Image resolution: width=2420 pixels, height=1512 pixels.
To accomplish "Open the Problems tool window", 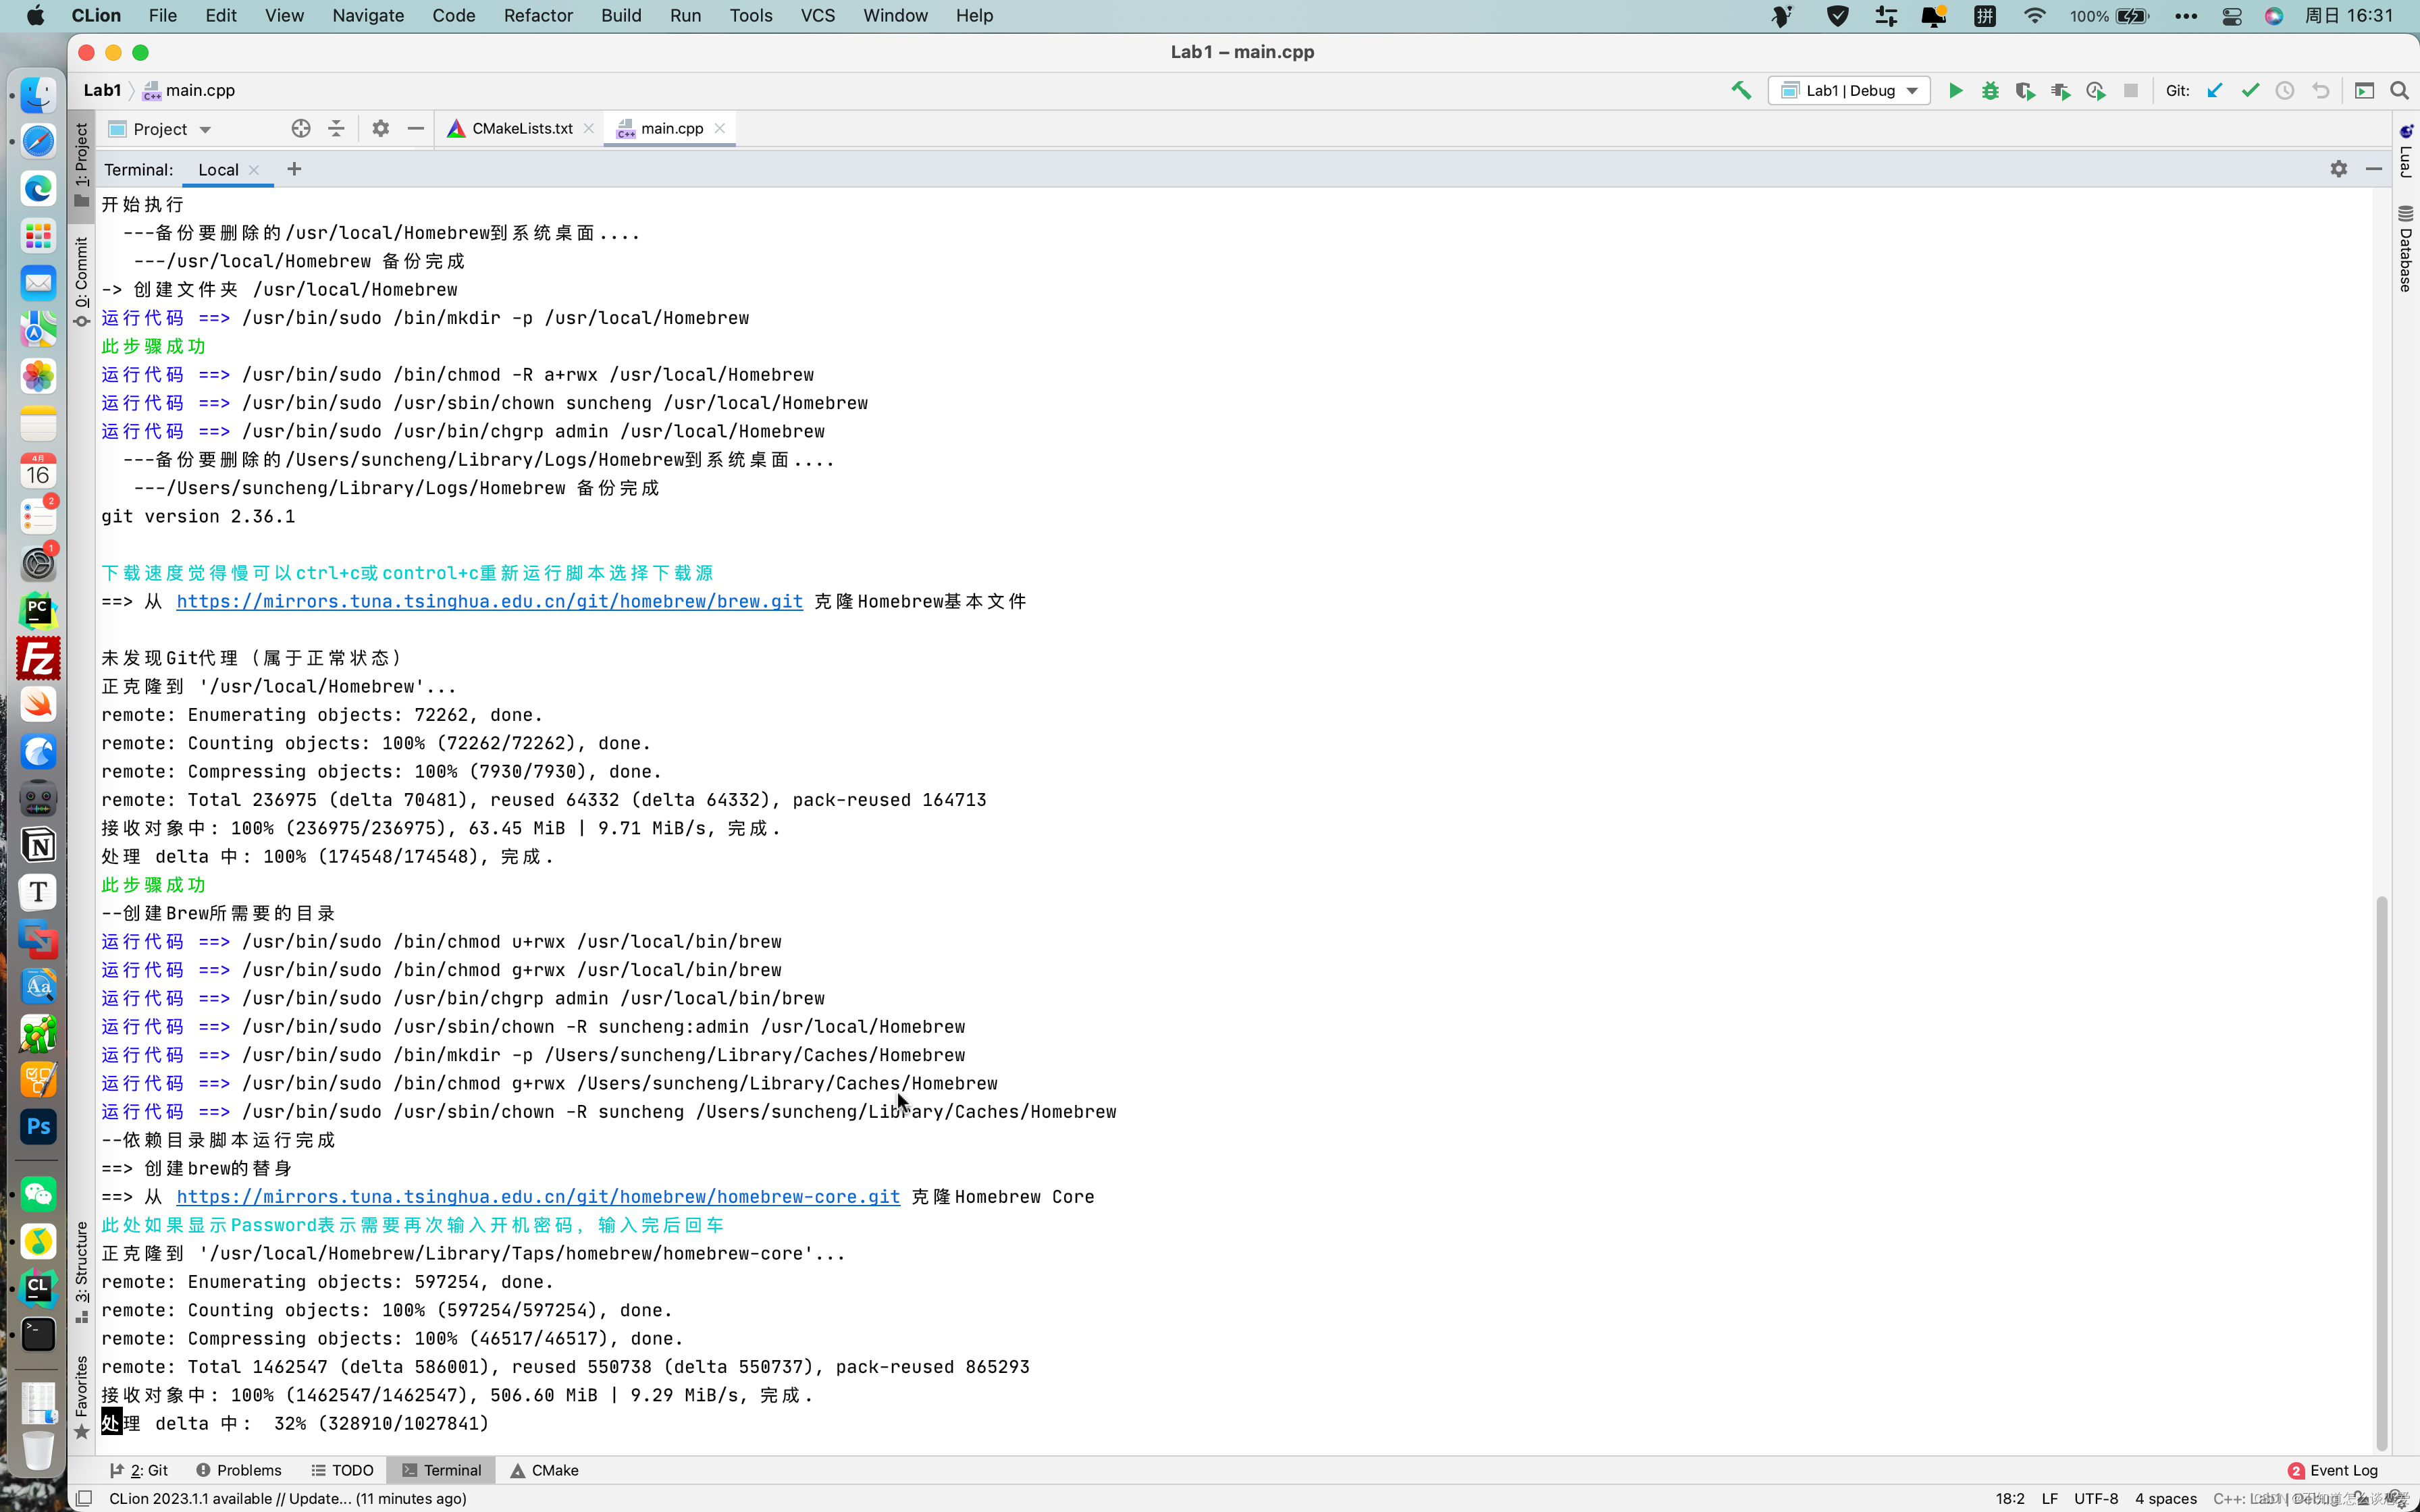I will (239, 1470).
